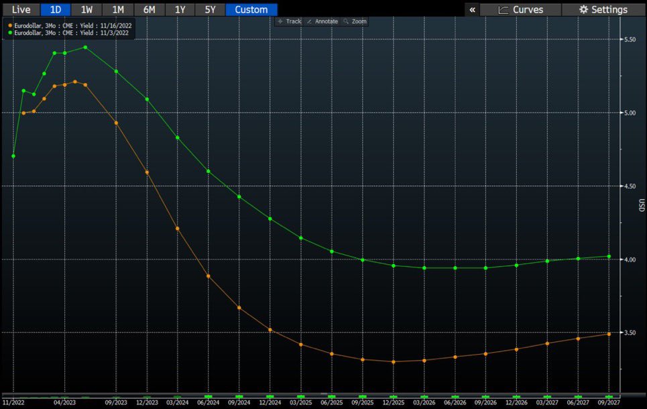Click the 12/2025 x-axis label
647x409 pixels.
[394, 402]
